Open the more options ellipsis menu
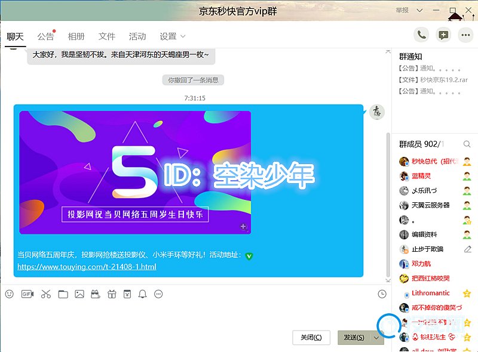The width and height of the screenshot is (478, 352). 465,35
